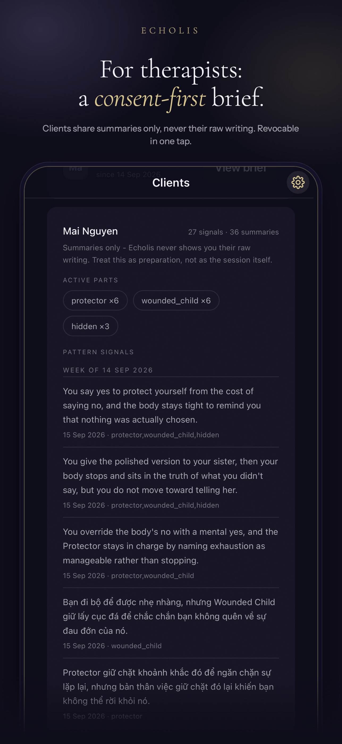
Task: Click the 'protector,wounded_child,hidden' tags under first signal
Action: click(165, 435)
